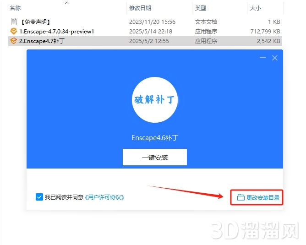Sort files by the 大小 column header
This screenshot has height=245, width=306.
[255, 8]
